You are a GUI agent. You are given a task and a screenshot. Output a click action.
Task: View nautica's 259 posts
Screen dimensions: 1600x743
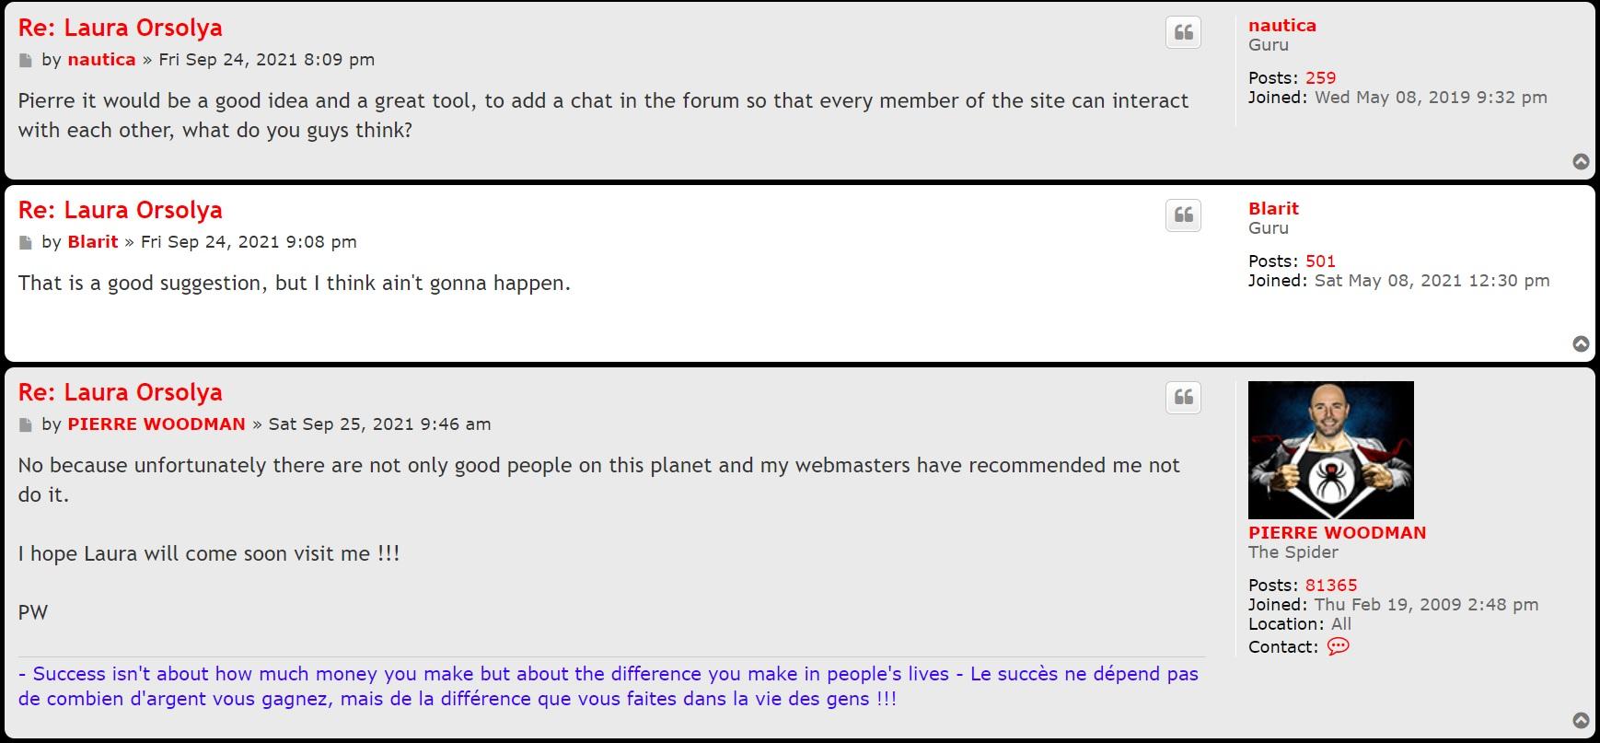coord(1320,78)
